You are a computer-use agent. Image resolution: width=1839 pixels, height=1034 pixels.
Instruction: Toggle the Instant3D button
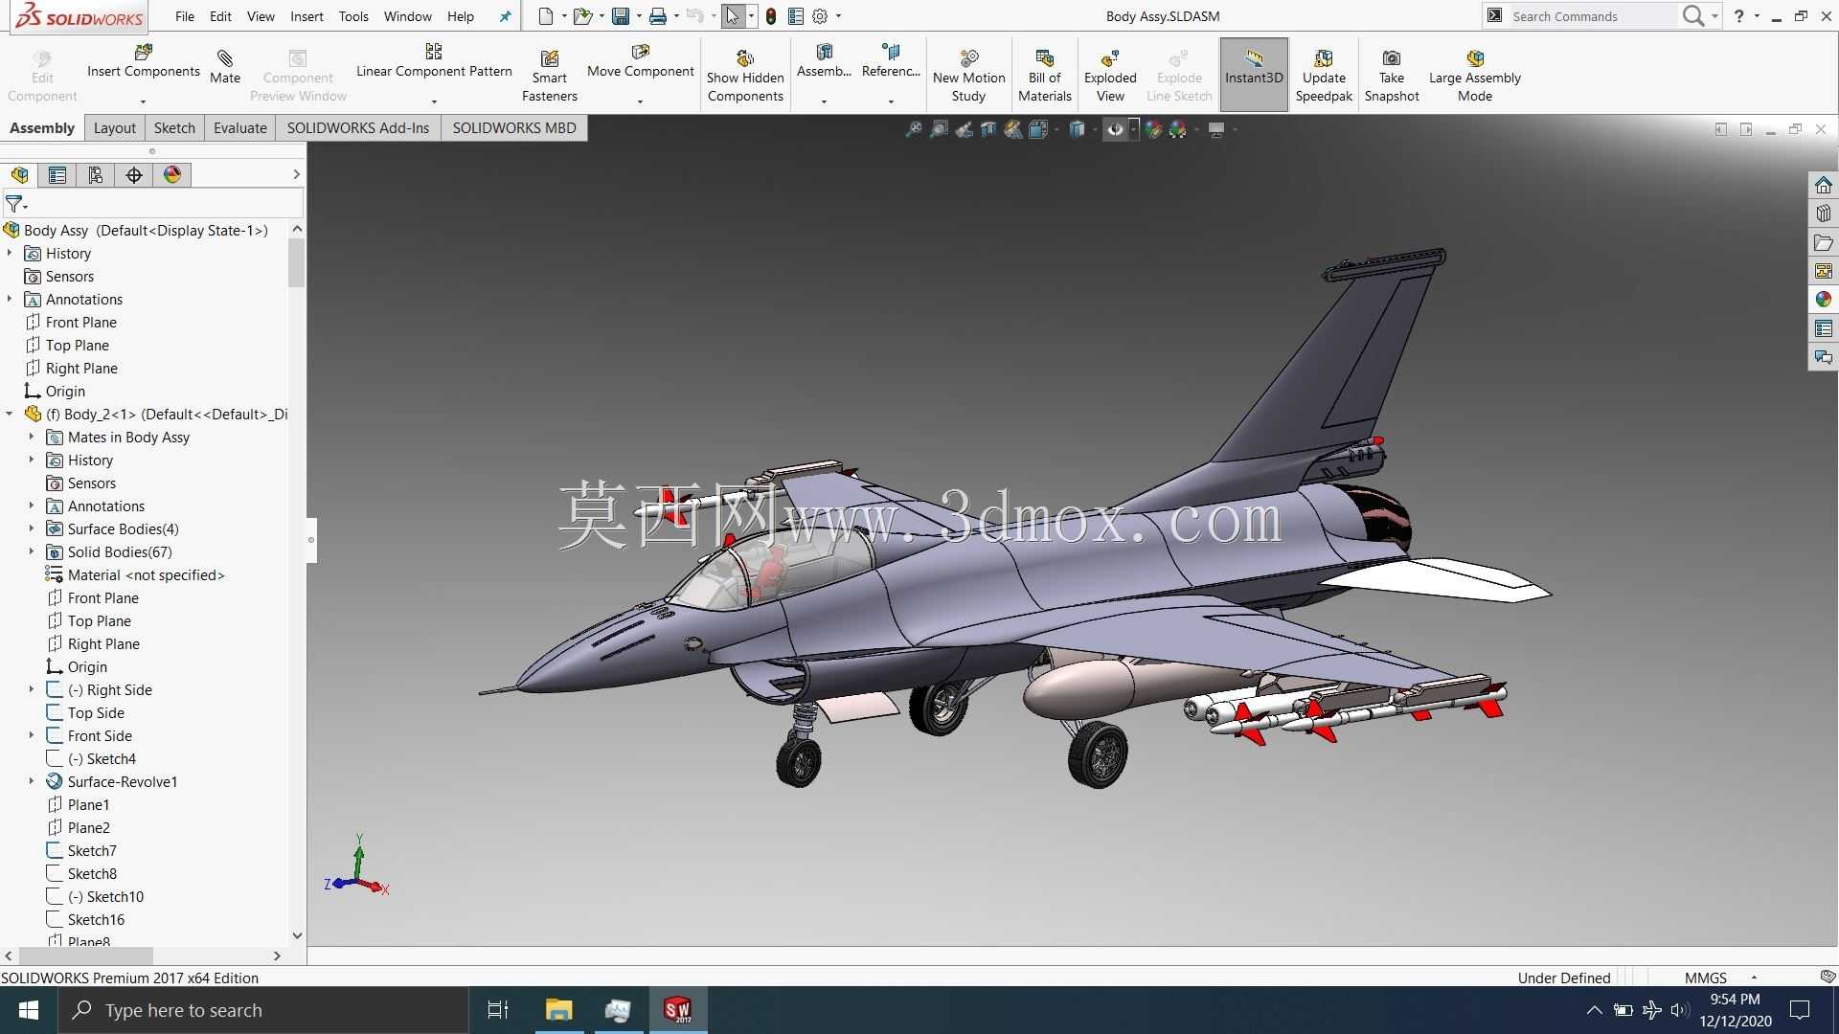pyautogui.click(x=1254, y=75)
